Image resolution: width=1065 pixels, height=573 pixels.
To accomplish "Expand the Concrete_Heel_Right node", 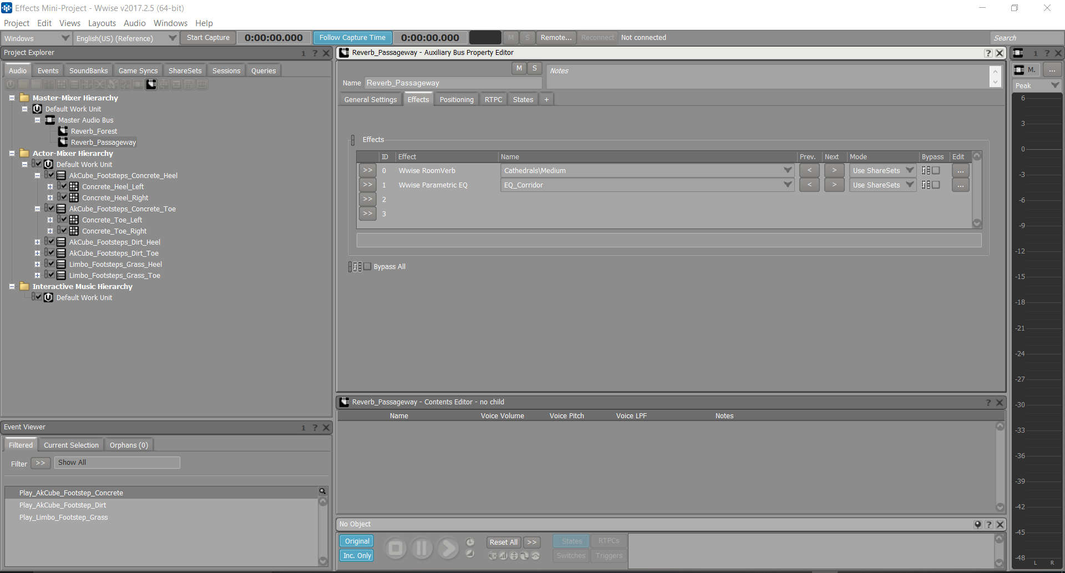I will 50,197.
